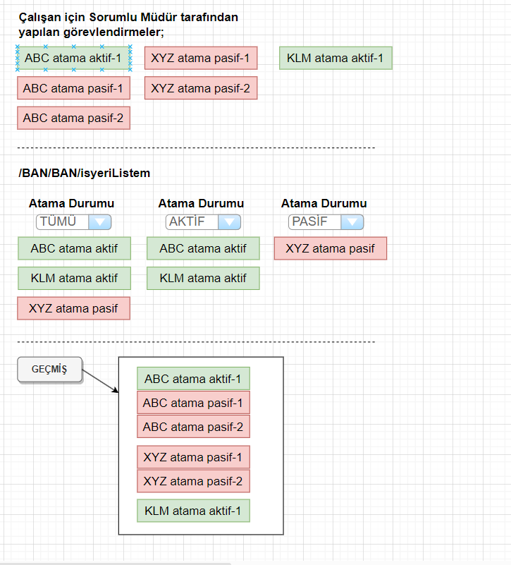Click the GEÇMİŞ button

[x=49, y=369]
